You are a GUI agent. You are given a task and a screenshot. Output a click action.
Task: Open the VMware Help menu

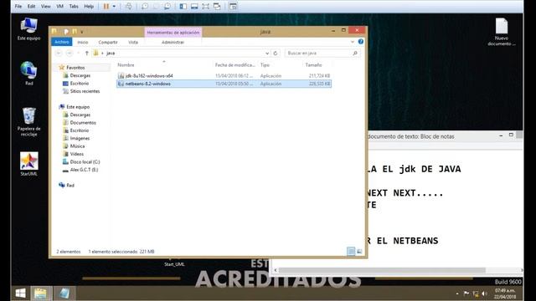[x=89, y=6]
